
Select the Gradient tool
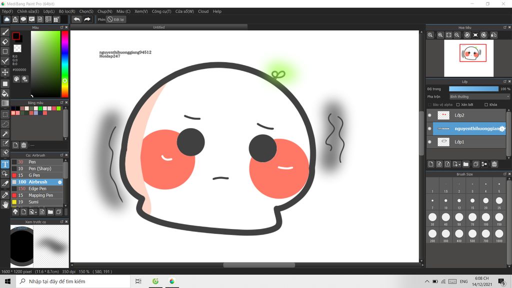click(5, 103)
